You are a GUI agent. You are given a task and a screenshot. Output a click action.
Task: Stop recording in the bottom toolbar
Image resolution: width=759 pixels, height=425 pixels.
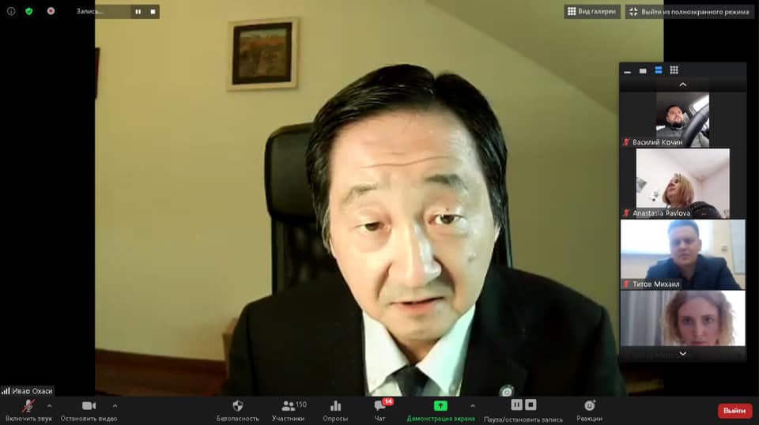coord(531,404)
